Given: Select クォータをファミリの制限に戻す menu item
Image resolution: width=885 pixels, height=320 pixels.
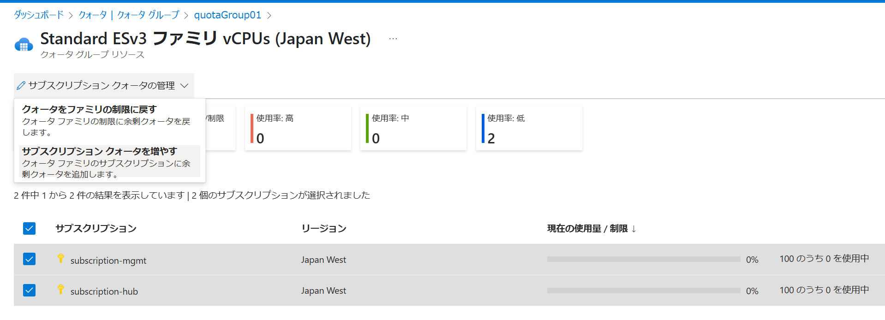Looking at the screenshot, I should pos(110,120).
